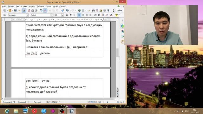Image resolution: width=203 pixels, height=114 pixels.
Task: Toggle underline Ч formatting
Action: pos(75,15)
